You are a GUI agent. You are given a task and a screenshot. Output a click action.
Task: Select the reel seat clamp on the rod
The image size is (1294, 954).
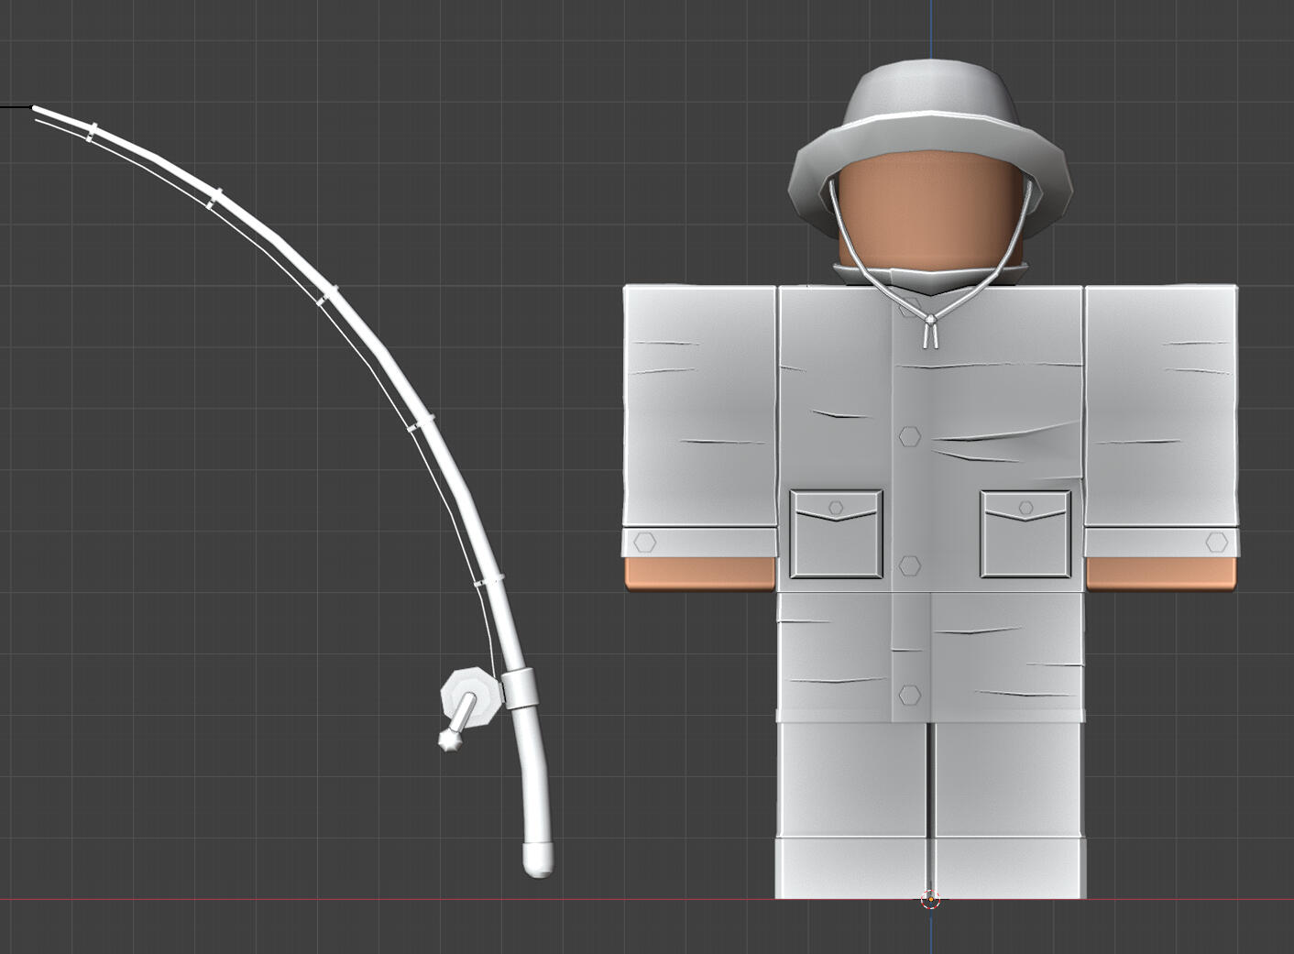point(519,688)
